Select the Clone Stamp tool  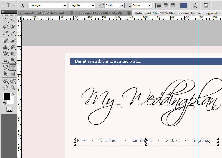tap(6, 47)
